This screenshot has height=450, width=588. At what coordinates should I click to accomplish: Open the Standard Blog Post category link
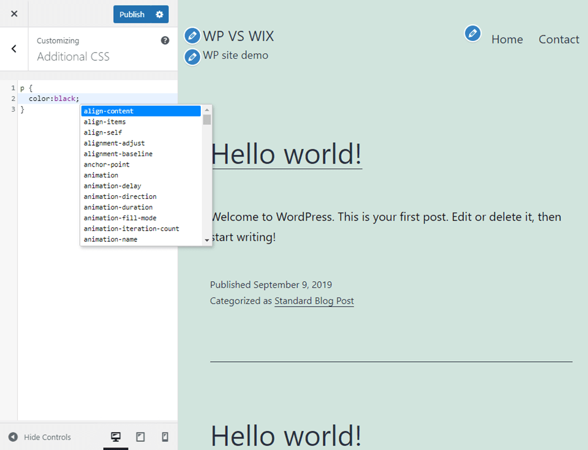314,301
